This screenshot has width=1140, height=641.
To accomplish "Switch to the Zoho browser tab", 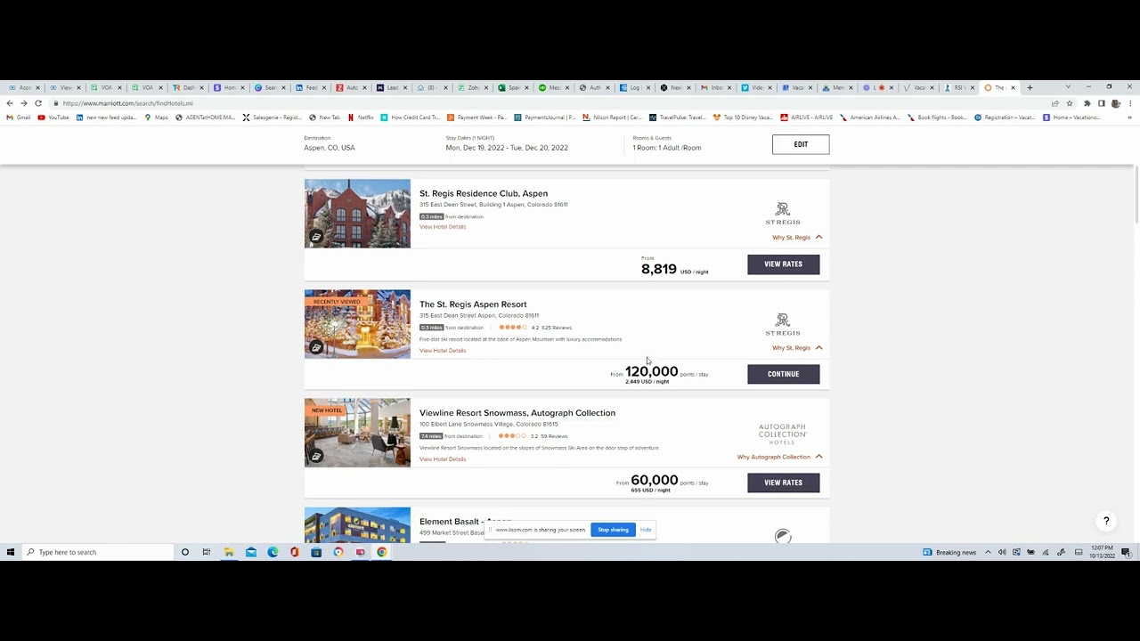I will point(473,87).
